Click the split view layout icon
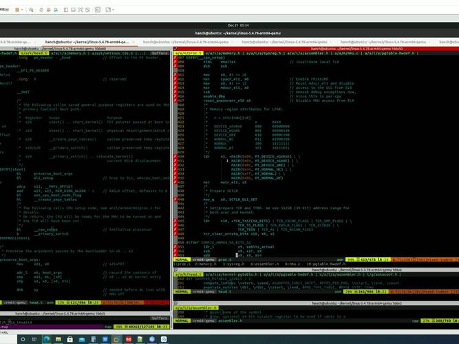This screenshot has height=344, width=459. point(66,10)
